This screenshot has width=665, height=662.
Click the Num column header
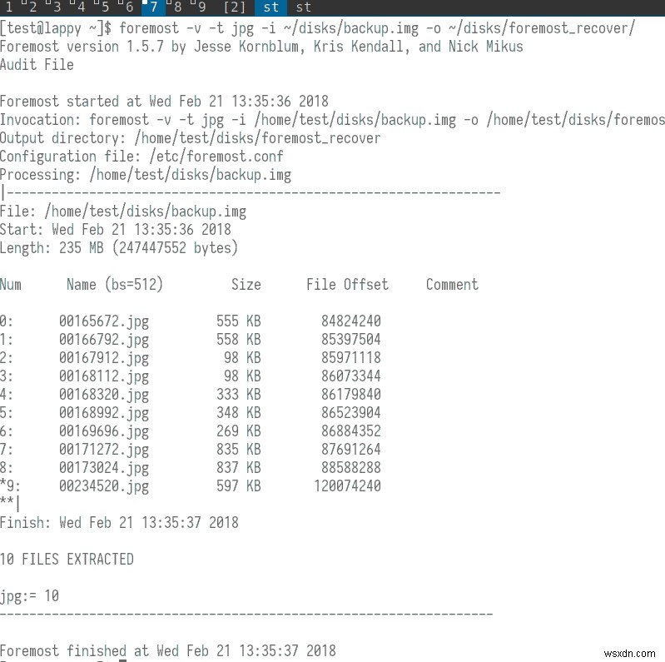pos(11,284)
